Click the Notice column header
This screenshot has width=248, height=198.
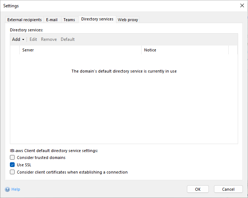(x=185, y=50)
